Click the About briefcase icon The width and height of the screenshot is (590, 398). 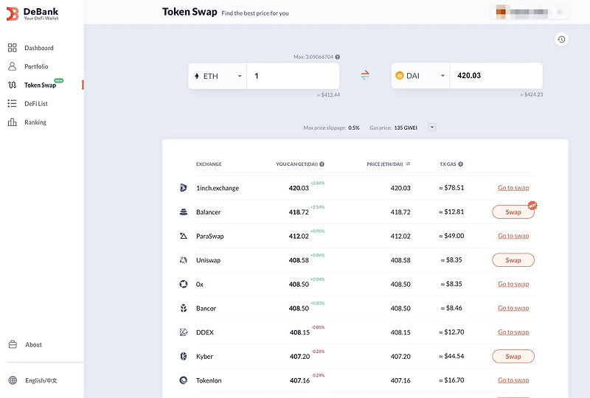[13, 345]
